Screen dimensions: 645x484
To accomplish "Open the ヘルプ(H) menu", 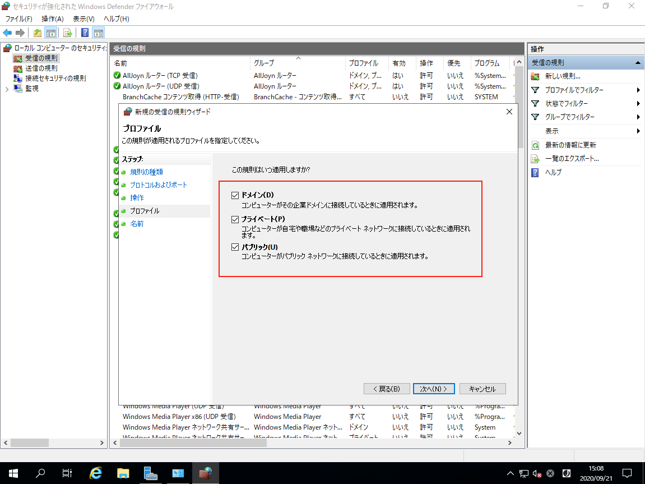I will [x=116, y=19].
